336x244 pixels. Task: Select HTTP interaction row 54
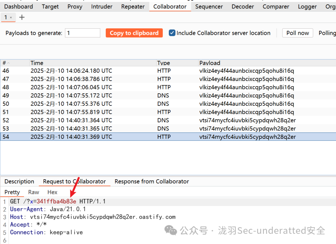[168, 137]
